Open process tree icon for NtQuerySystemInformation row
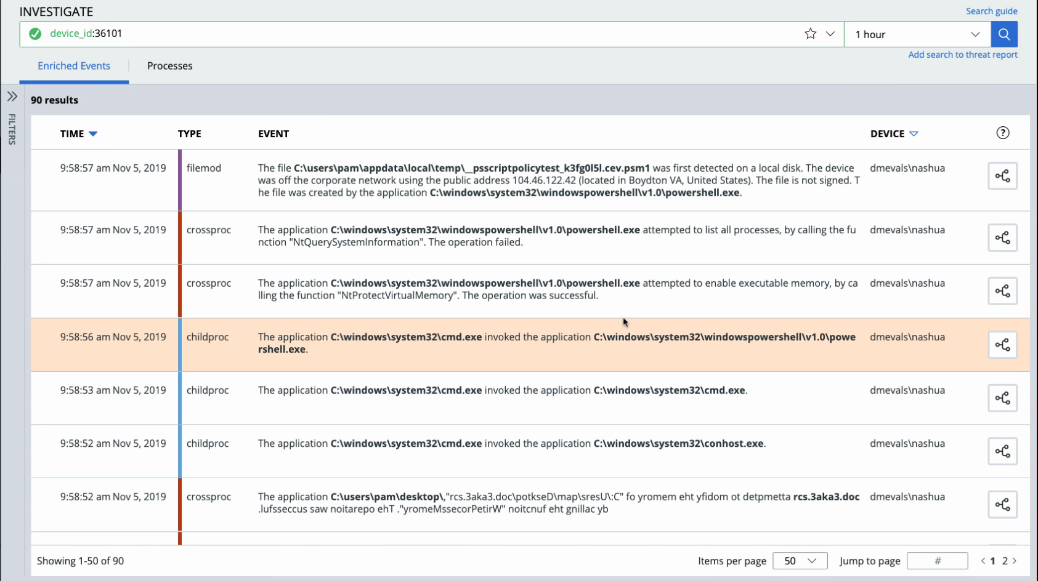Image resolution: width=1038 pixels, height=581 pixels. tap(1002, 238)
